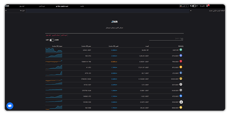Select the BTC/USDT market name
The height and width of the screenshot is (115, 230).
175,67
